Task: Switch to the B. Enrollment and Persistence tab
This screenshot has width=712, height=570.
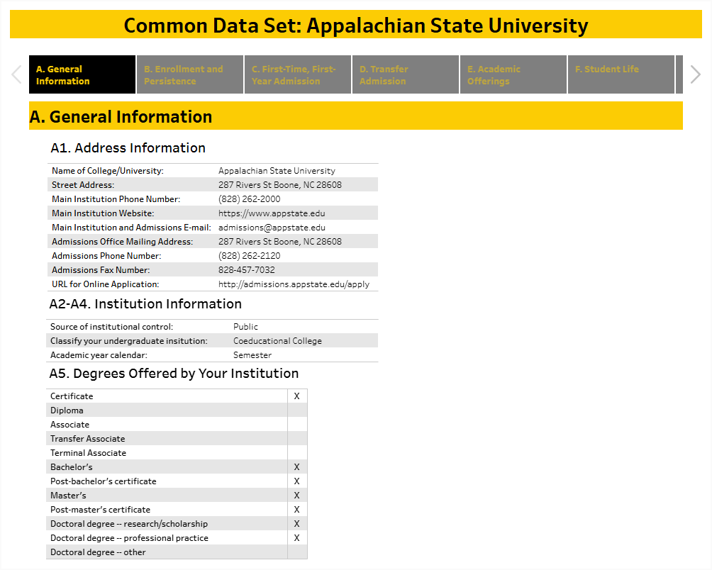Action: [189, 74]
